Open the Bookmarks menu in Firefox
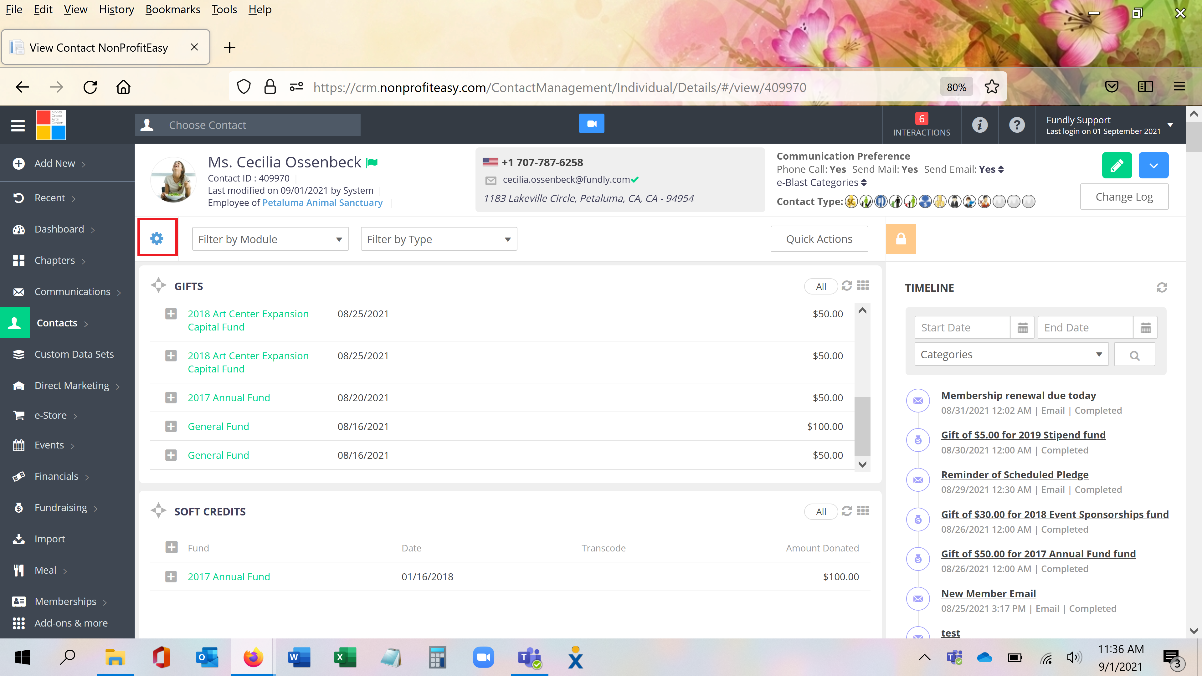 [173, 9]
